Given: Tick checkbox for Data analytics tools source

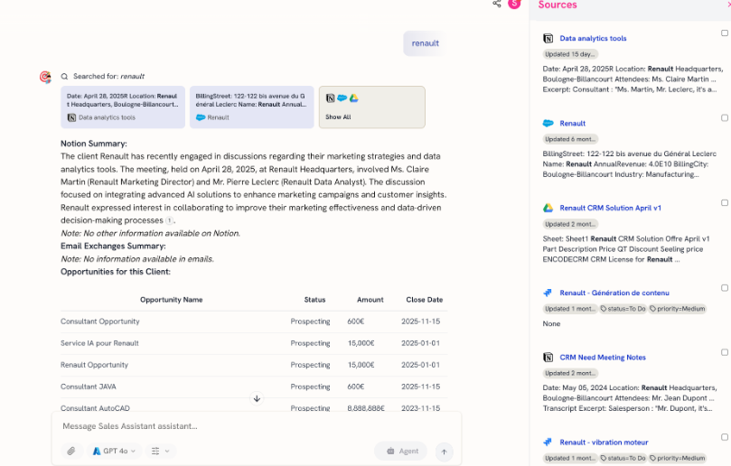Looking at the screenshot, I should tap(725, 33).
